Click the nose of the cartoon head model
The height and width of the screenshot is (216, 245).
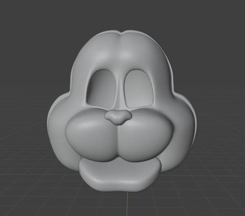point(118,117)
